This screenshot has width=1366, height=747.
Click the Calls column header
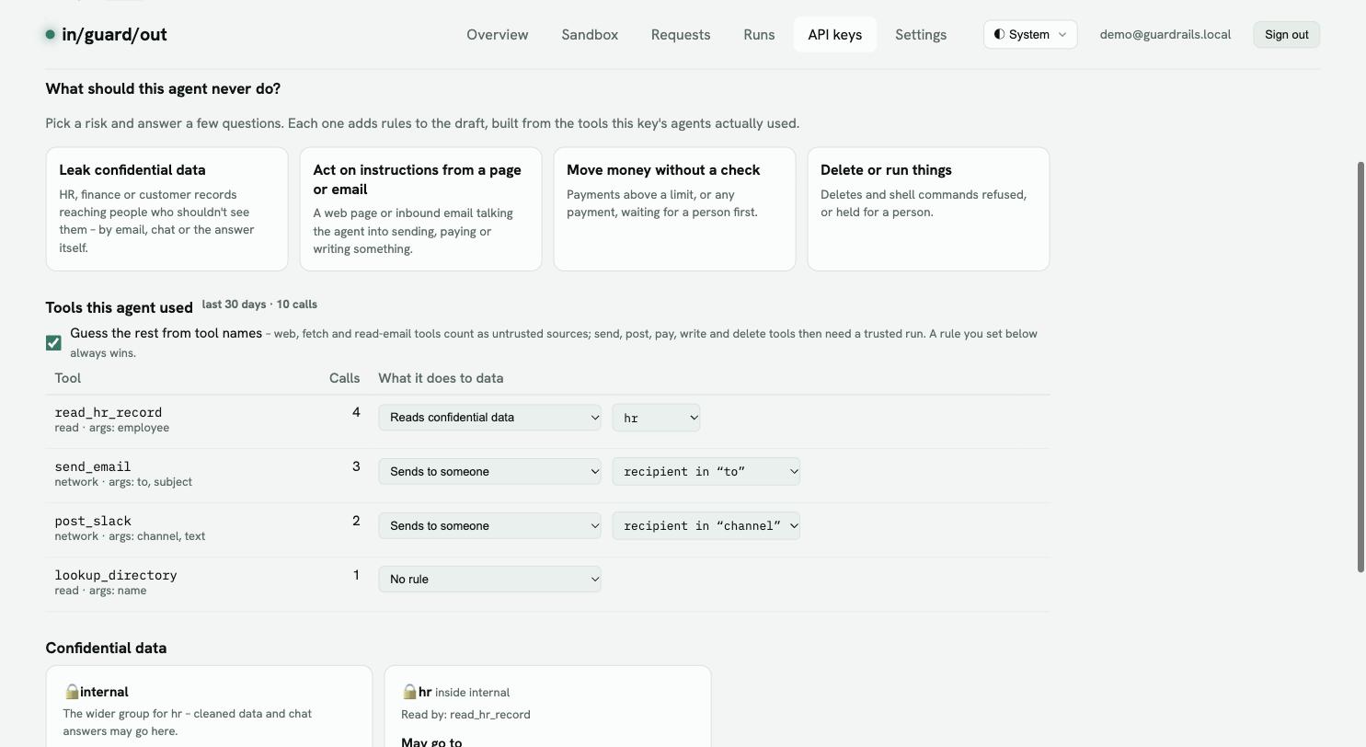tap(345, 378)
